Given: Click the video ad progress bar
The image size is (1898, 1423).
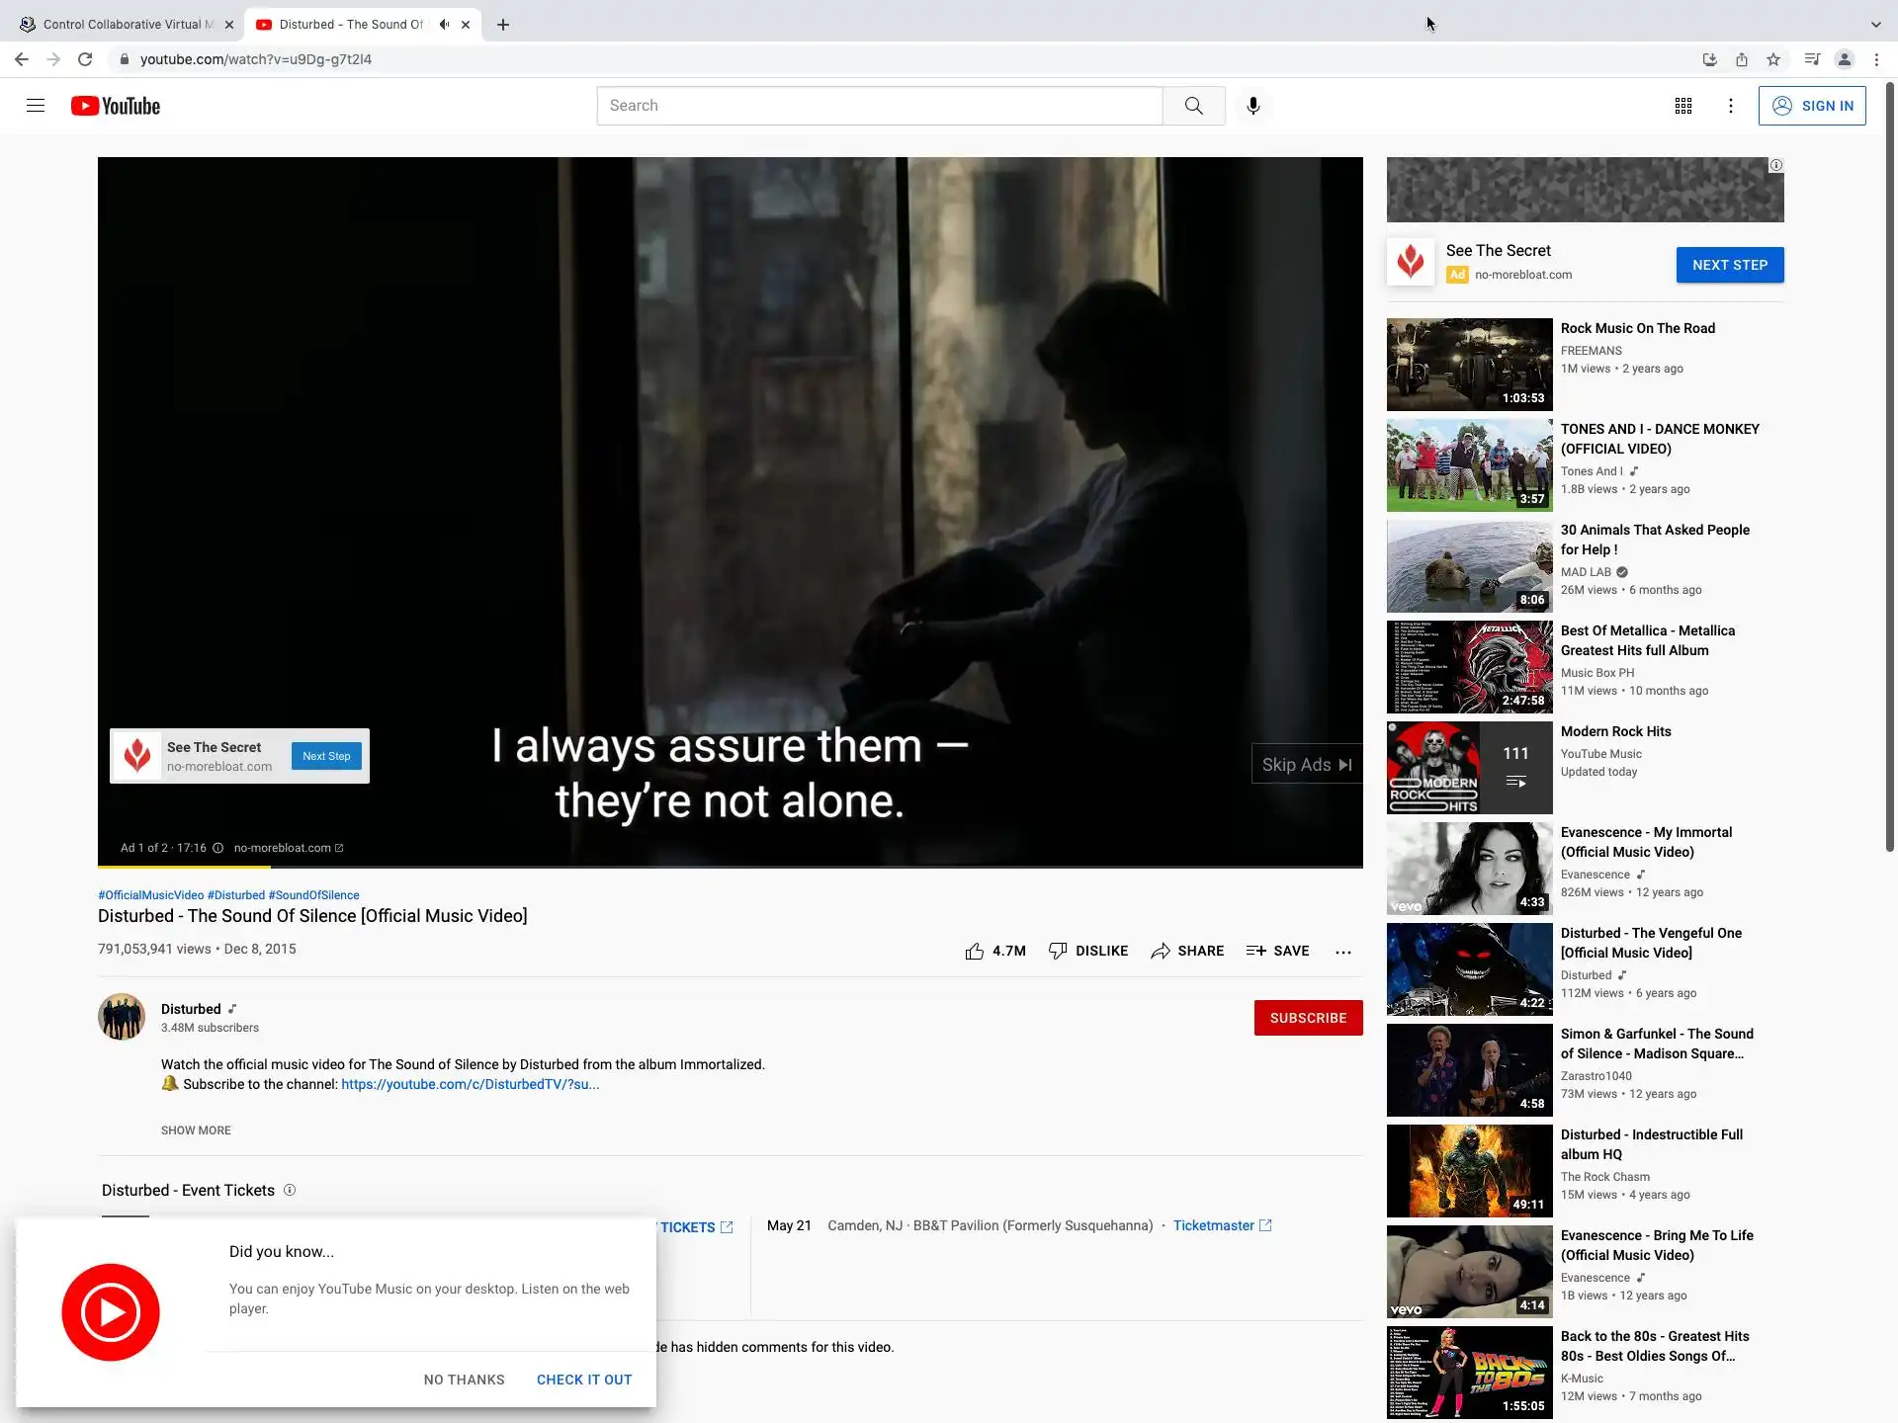Looking at the screenshot, I should [730, 867].
